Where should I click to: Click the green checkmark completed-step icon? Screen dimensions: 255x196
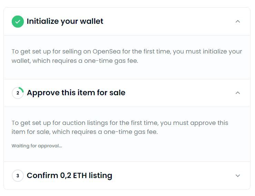click(x=18, y=21)
